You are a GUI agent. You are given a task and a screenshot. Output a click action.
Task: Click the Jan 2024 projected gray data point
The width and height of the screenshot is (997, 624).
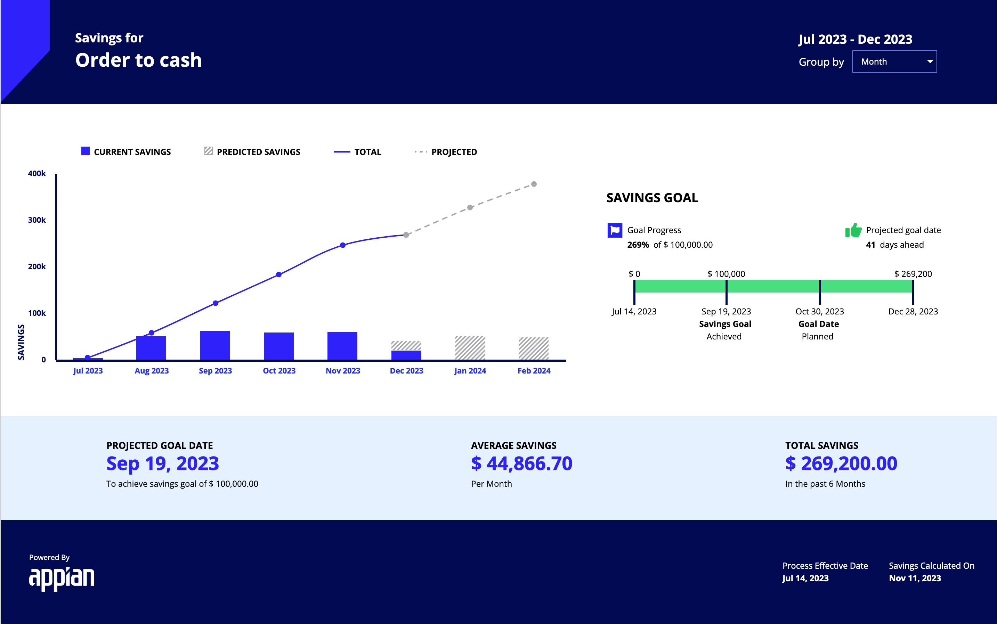click(470, 207)
